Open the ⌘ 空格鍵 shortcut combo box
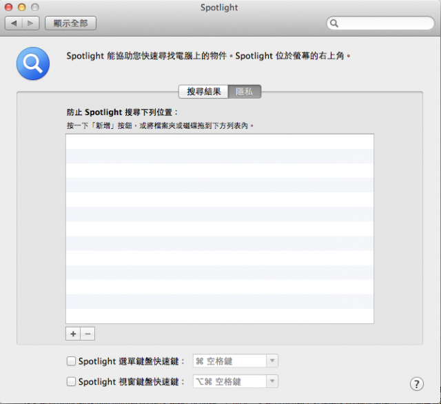The height and width of the screenshot is (404, 441). click(236, 361)
